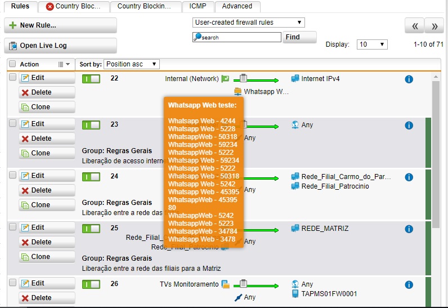Delete rule 26
Viewport: 448px width, 308px height.
pos(47,298)
